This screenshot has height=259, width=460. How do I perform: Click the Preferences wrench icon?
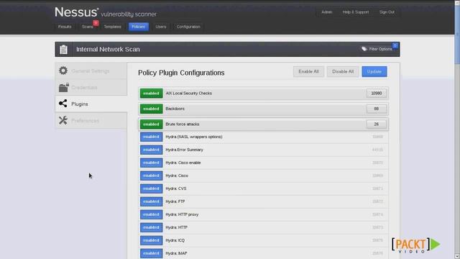(x=63, y=120)
